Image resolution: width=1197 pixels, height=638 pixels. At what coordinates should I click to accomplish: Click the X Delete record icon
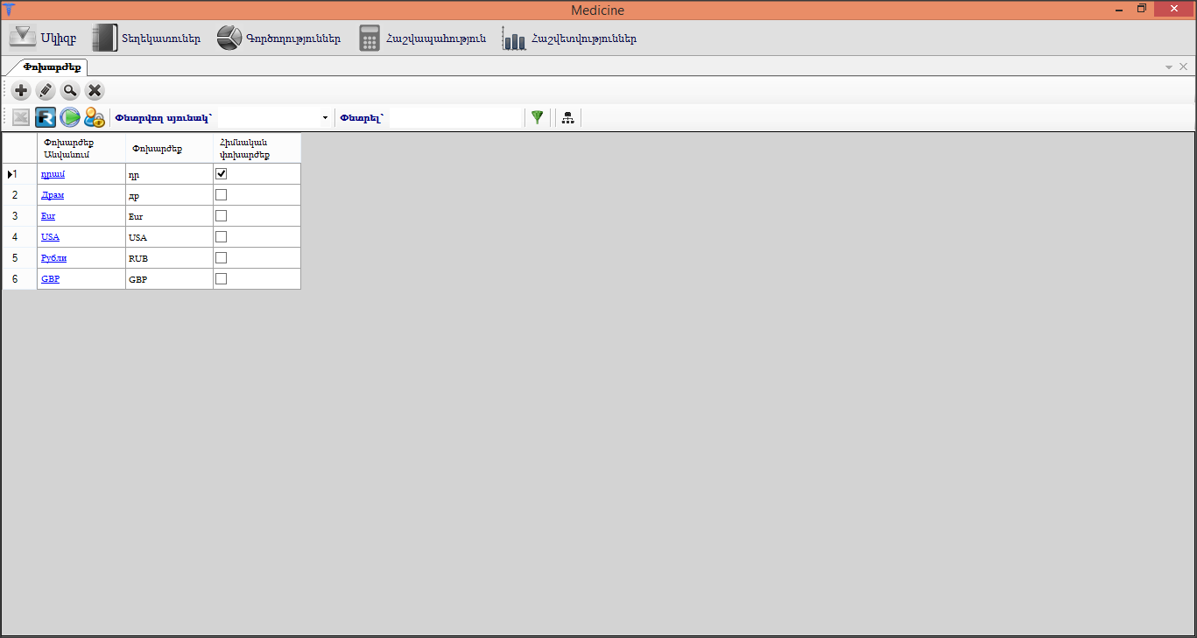pos(95,90)
